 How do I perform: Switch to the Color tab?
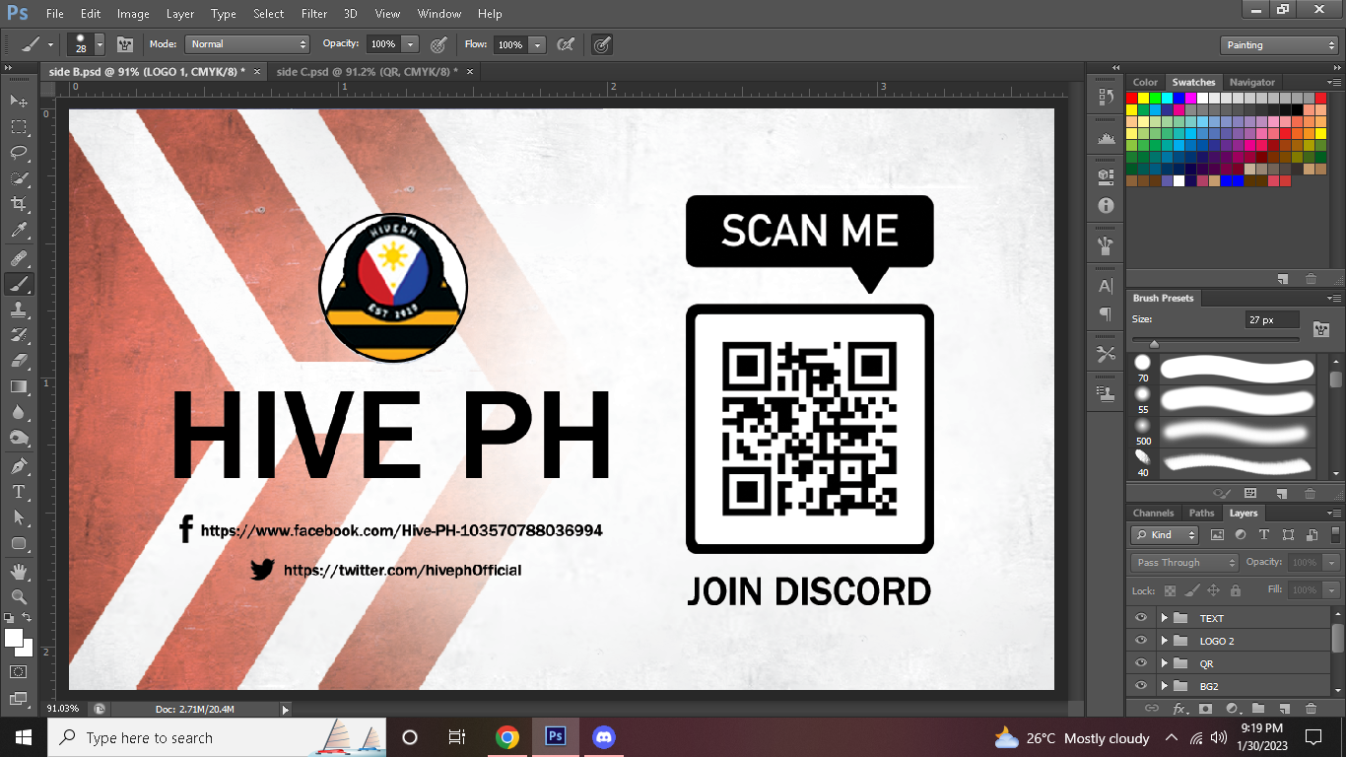1145,82
